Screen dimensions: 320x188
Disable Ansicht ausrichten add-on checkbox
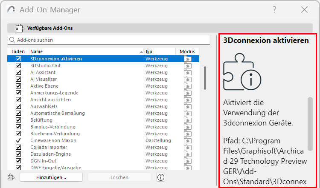pos(18,100)
